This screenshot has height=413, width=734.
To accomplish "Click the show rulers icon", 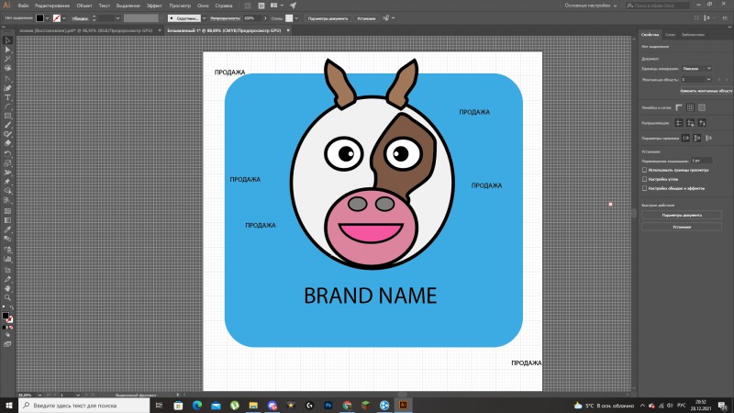I will click(679, 107).
